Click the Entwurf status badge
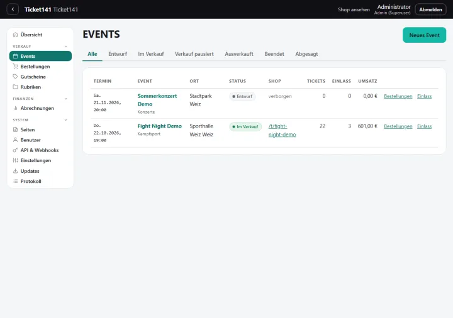The image size is (453, 318). pyautogui.click(x=242, y=96)
